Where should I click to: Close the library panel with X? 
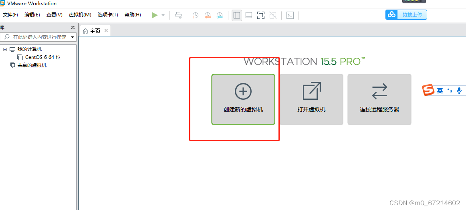(x=73, y=27)
